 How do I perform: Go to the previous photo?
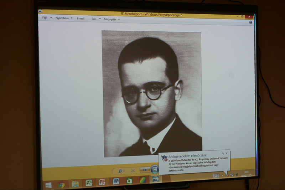(x=144, y=170)
